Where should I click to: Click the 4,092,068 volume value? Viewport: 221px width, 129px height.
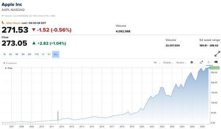point(123,31)
